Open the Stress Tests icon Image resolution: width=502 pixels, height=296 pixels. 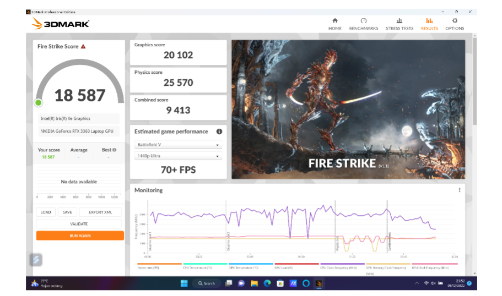point(400,21)
